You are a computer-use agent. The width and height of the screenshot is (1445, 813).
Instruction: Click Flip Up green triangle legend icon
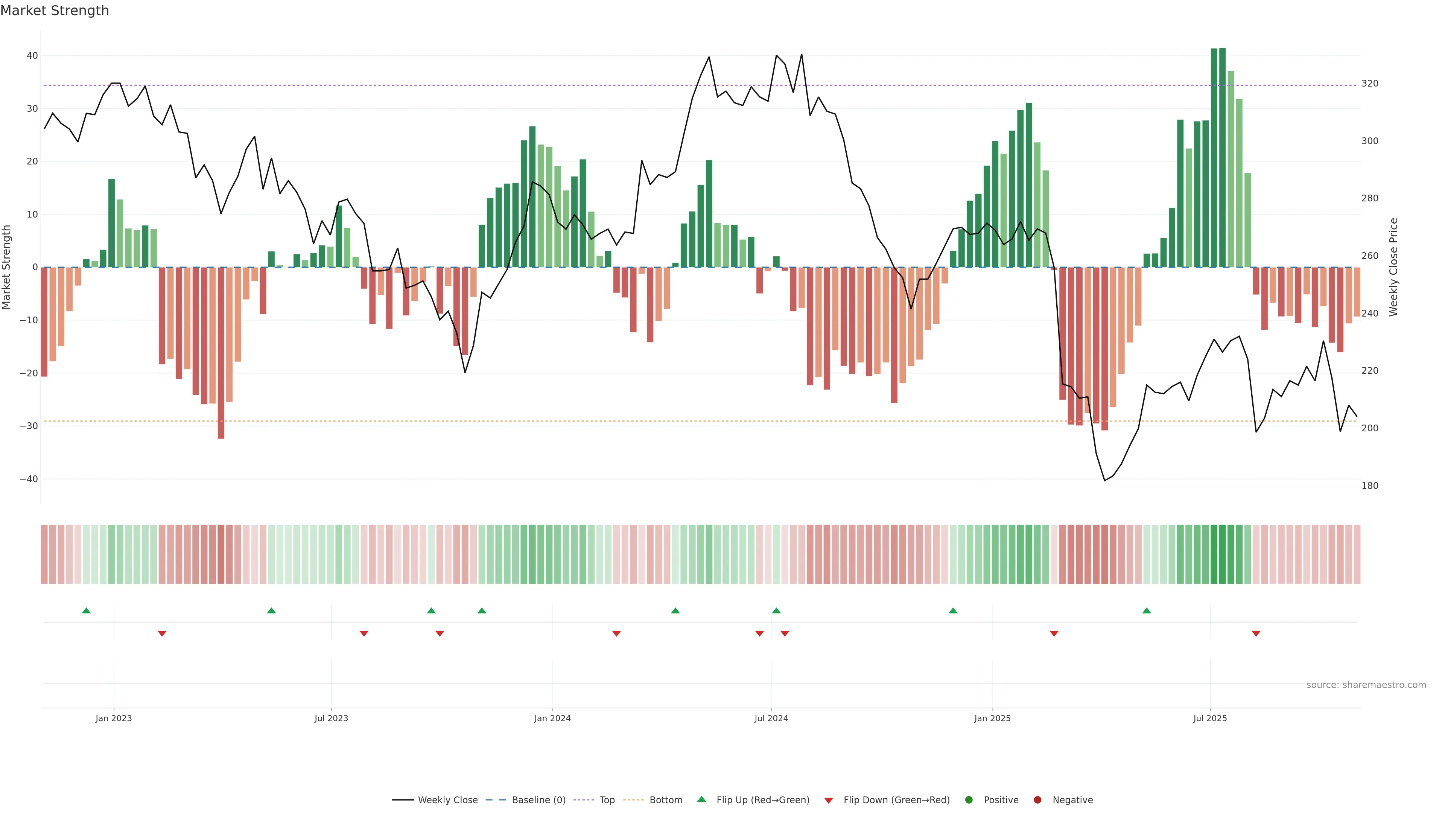[701, 799]
